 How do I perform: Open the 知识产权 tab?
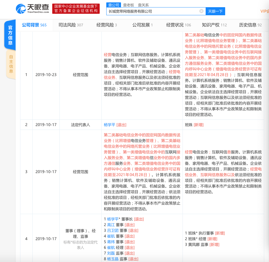[214, 25]
